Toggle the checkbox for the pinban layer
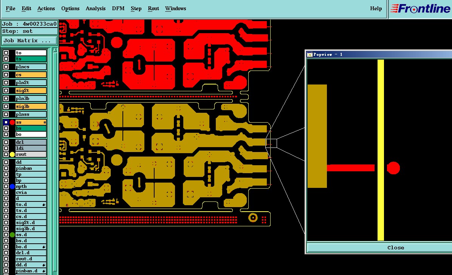Image resolution: width=452 pixels, height=275 pixels. [6, 169]
